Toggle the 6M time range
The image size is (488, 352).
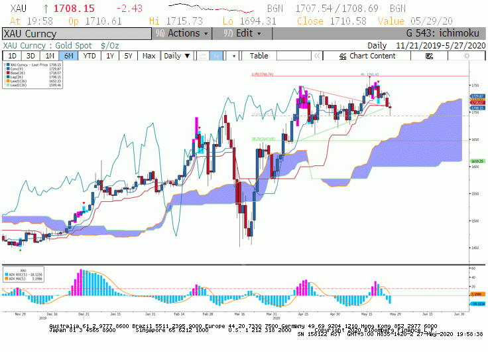(68, 56)
